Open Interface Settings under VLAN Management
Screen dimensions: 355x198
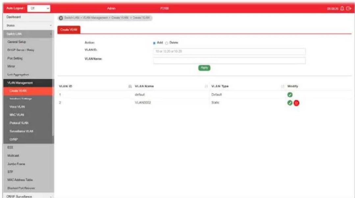click(21, 99)
